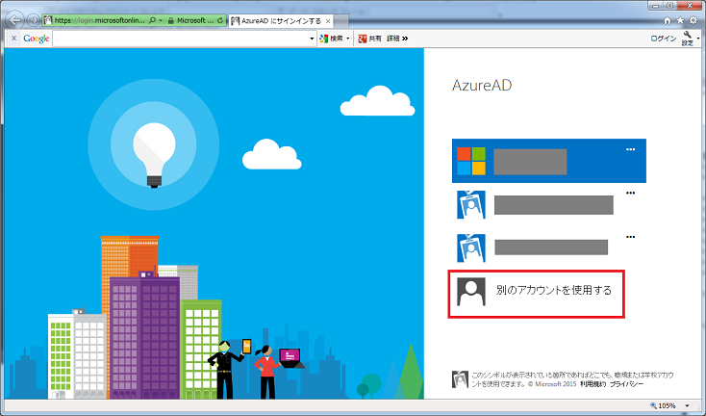Image resolution: width=706 pixels, height=416 pixels.
Task: Open the 利用規約 terms of use link
Action: tap(593, 384)
